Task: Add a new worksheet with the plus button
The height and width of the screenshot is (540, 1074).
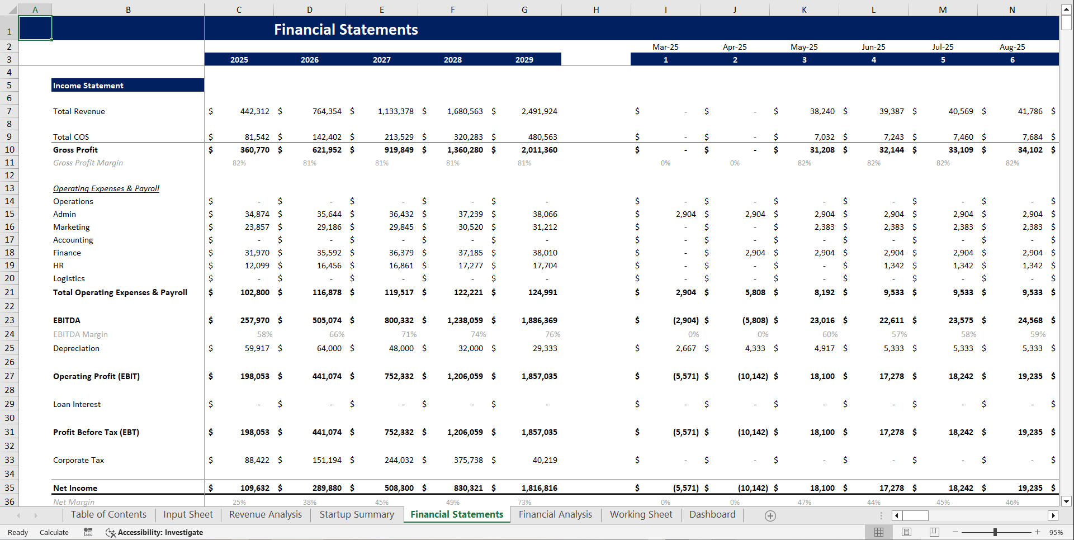Action: click(x=770, y=515)
